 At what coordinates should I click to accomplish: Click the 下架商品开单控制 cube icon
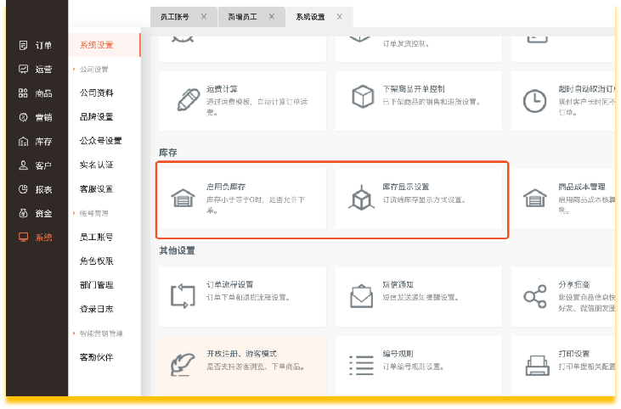click(363, 98)
